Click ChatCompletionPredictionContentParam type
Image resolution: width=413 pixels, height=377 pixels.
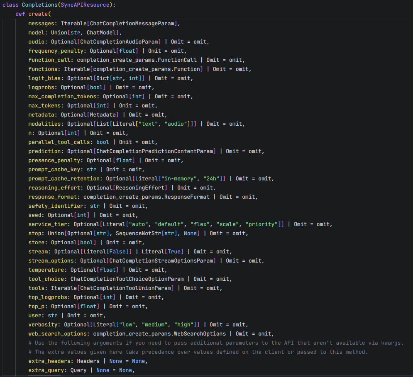pyautogui.click(x=155, y=151)
